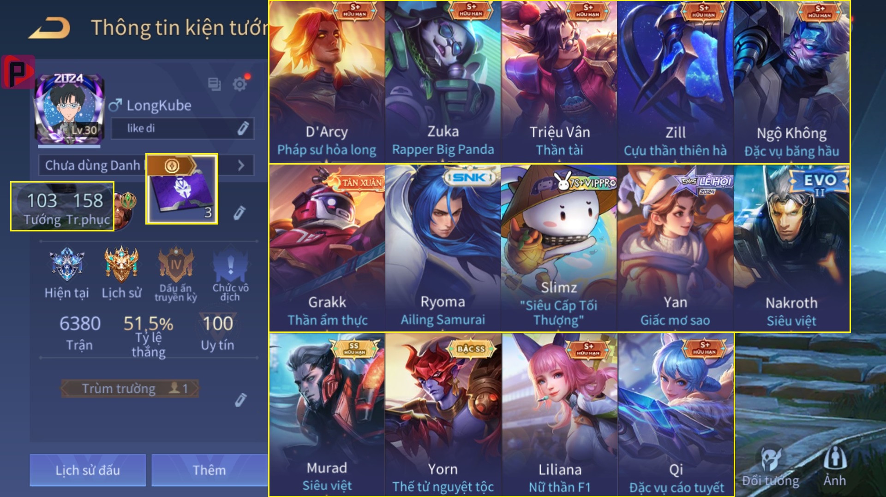Open the Lịch sử đấu tab

(x=88, y=470)
